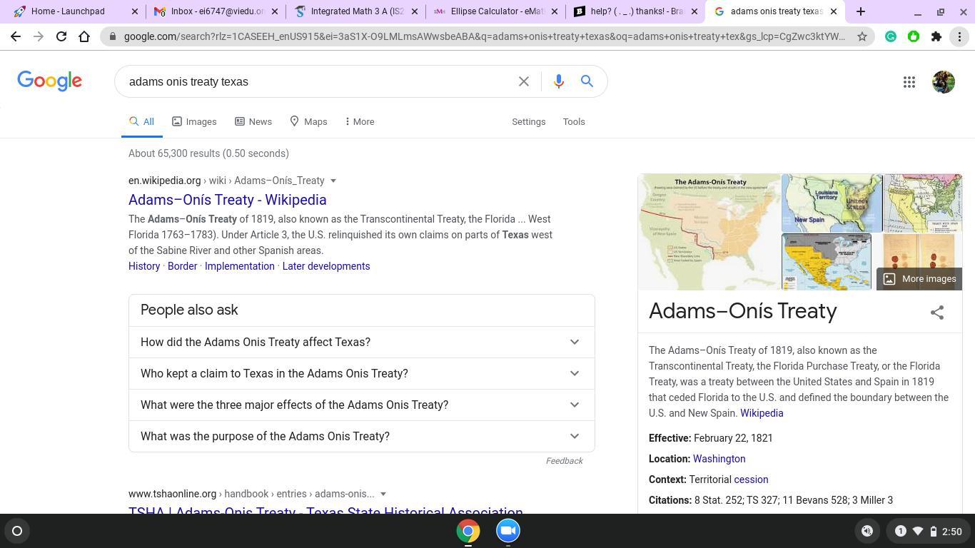Open the 'Adams–Onís Treaty - Wikipedia' result
This screenshot has height=548, width=975.
227,200
